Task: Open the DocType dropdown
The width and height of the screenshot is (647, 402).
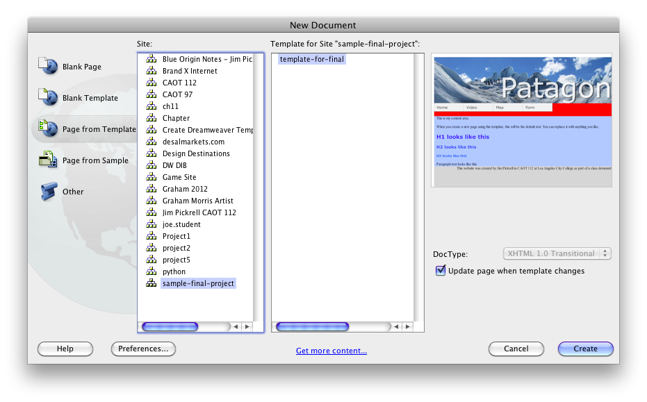Action: 557,253
